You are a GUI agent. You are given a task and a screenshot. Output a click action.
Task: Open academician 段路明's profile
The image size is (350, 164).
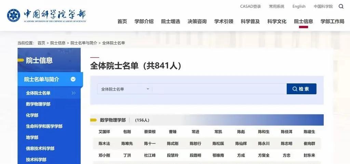click(195, 155)
